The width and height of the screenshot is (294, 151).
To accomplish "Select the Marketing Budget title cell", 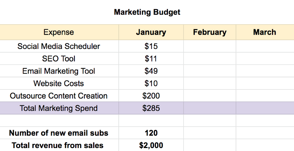I will 147,13.
